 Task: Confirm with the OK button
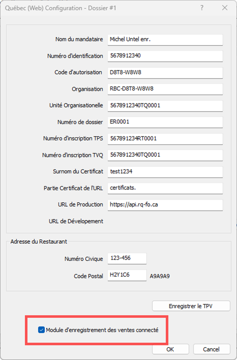170,349
